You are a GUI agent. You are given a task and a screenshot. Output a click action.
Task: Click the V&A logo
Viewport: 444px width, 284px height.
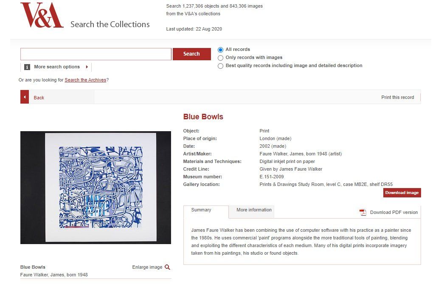click(42, 15)
